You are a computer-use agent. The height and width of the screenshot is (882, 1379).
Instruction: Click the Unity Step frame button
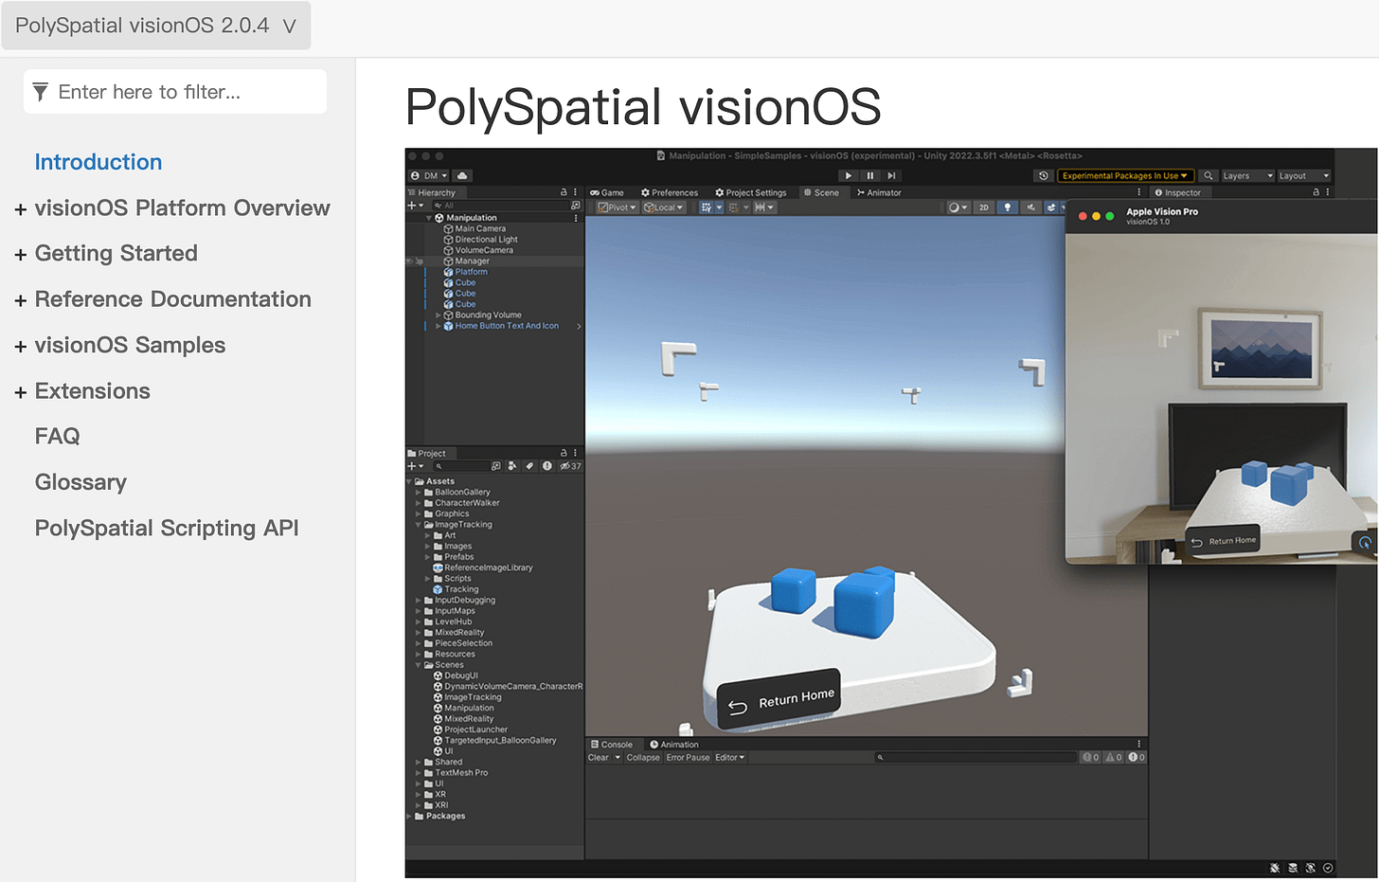[890, 175]
